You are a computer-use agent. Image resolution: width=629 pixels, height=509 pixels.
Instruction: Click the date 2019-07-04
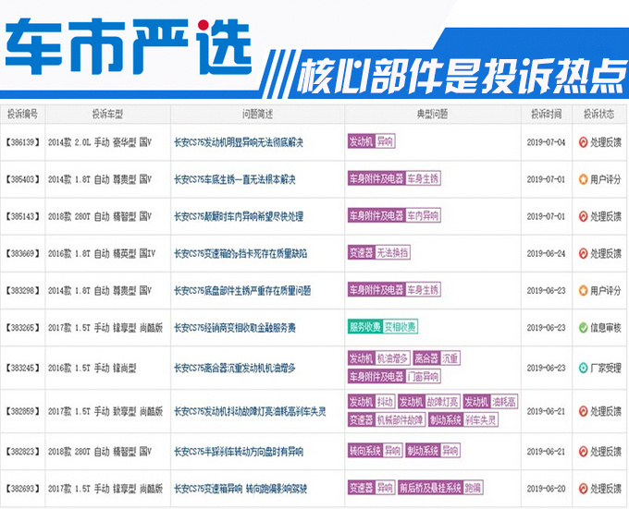pyautogui.click(x=547, y=142)
